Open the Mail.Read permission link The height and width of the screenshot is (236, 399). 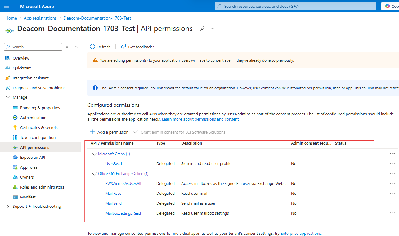coord(114,193)
